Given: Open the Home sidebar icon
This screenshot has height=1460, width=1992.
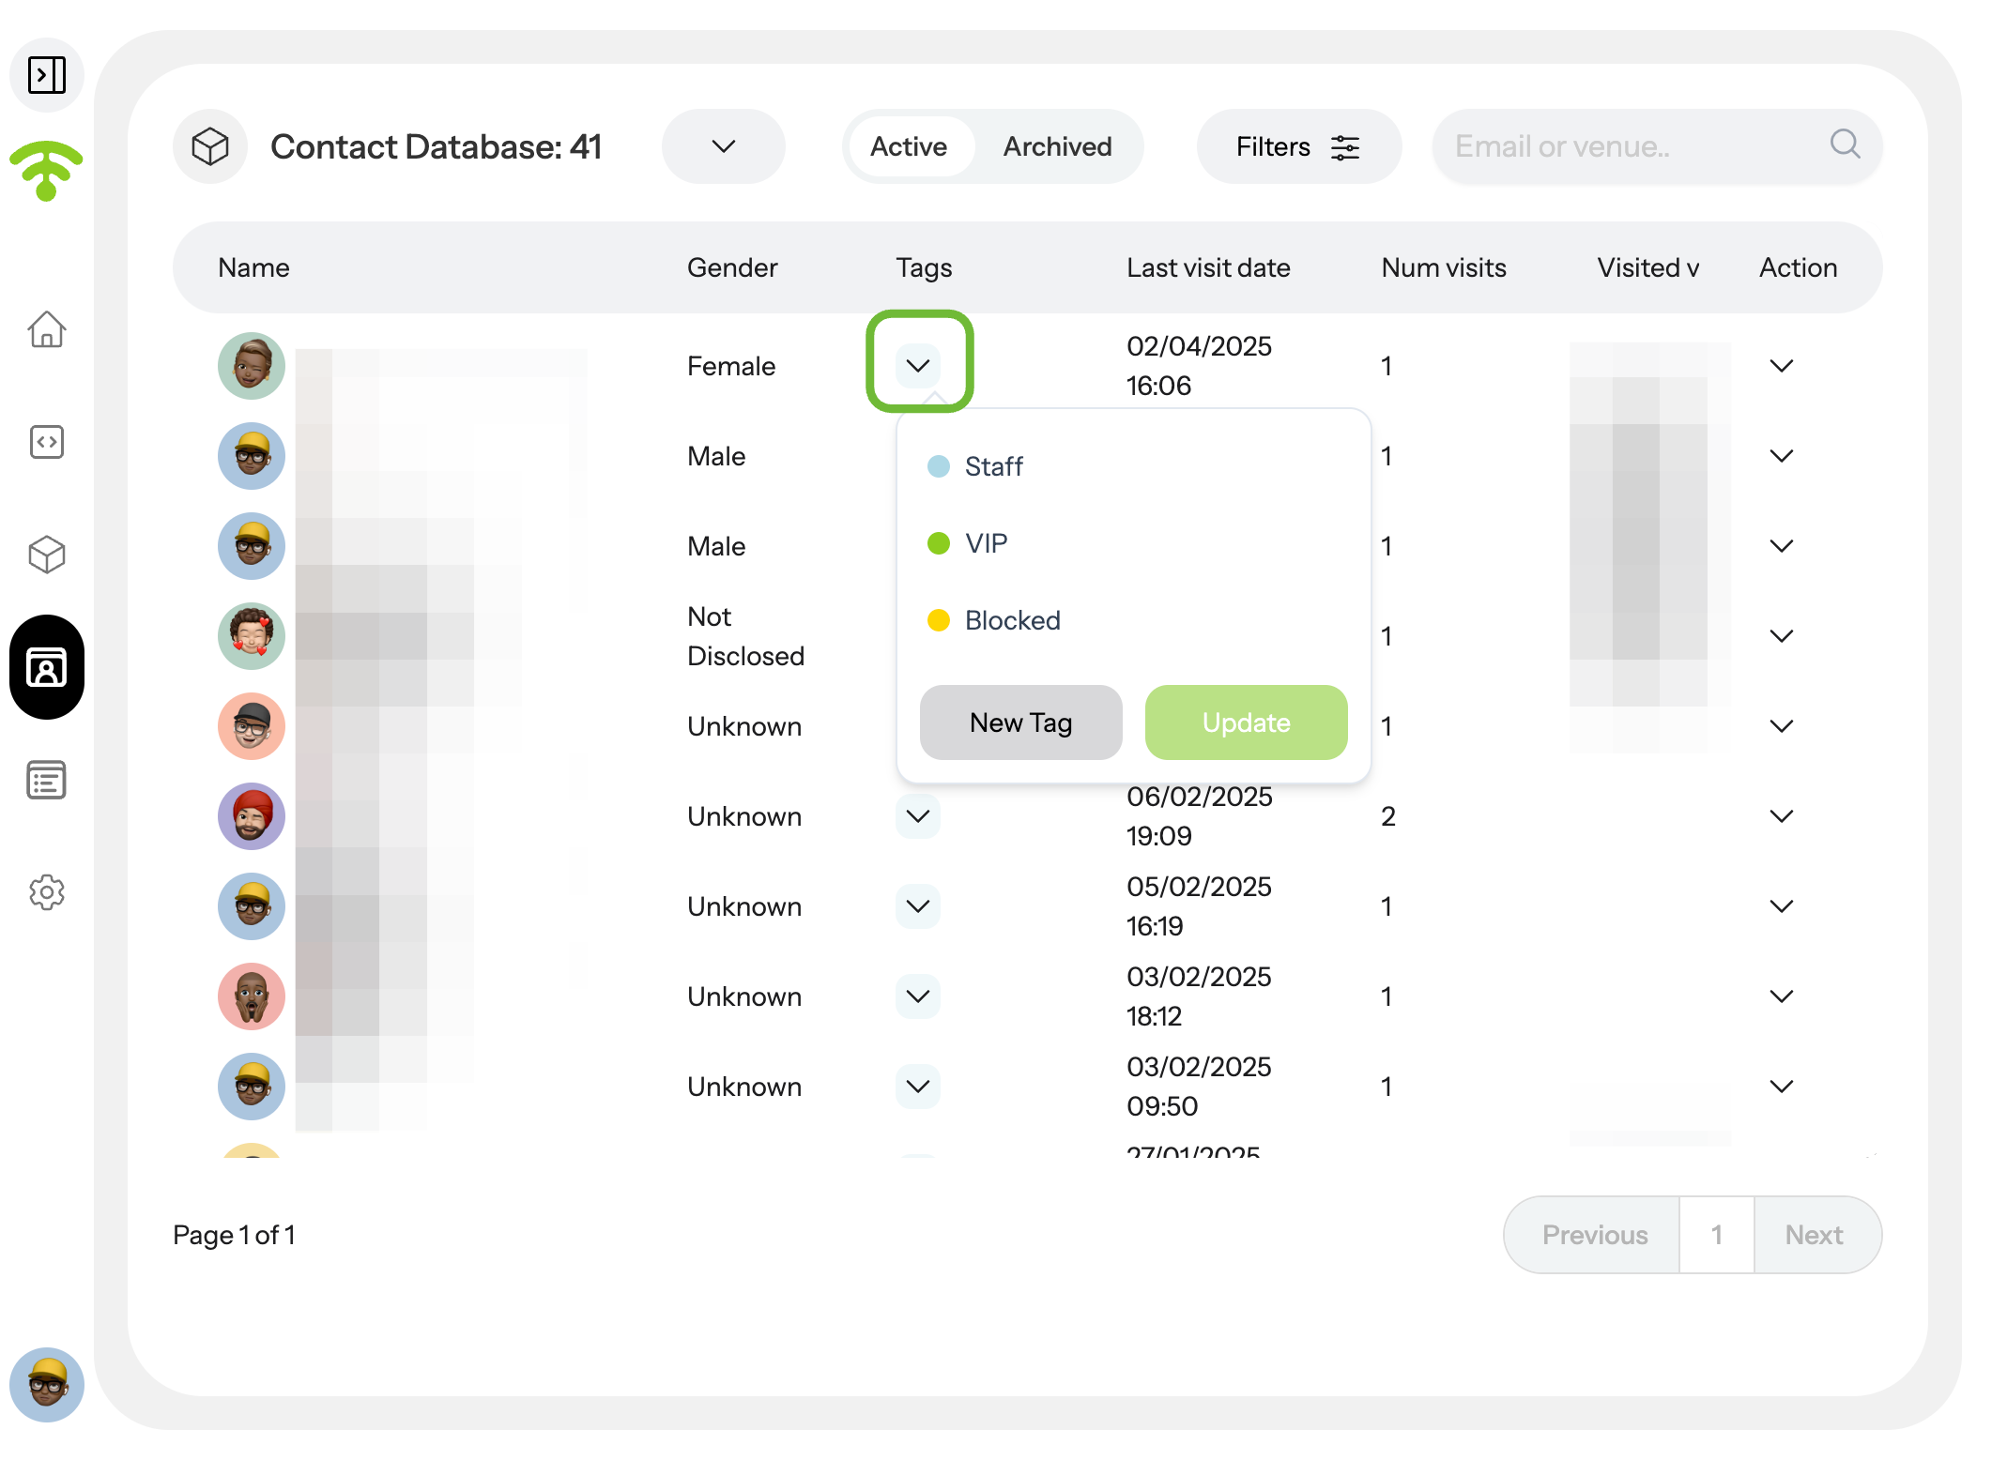Looking at the screenshot, I should coord(46,329).
